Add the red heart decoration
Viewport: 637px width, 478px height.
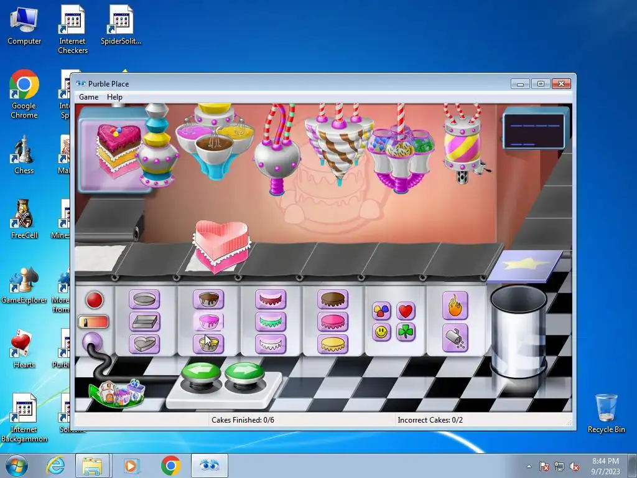pos(406,311)
